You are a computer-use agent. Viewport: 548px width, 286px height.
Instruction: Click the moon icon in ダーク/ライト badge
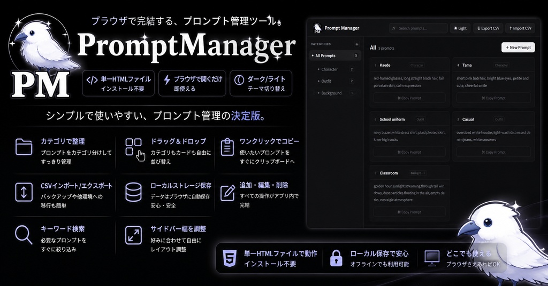click(x=239, y=80)
